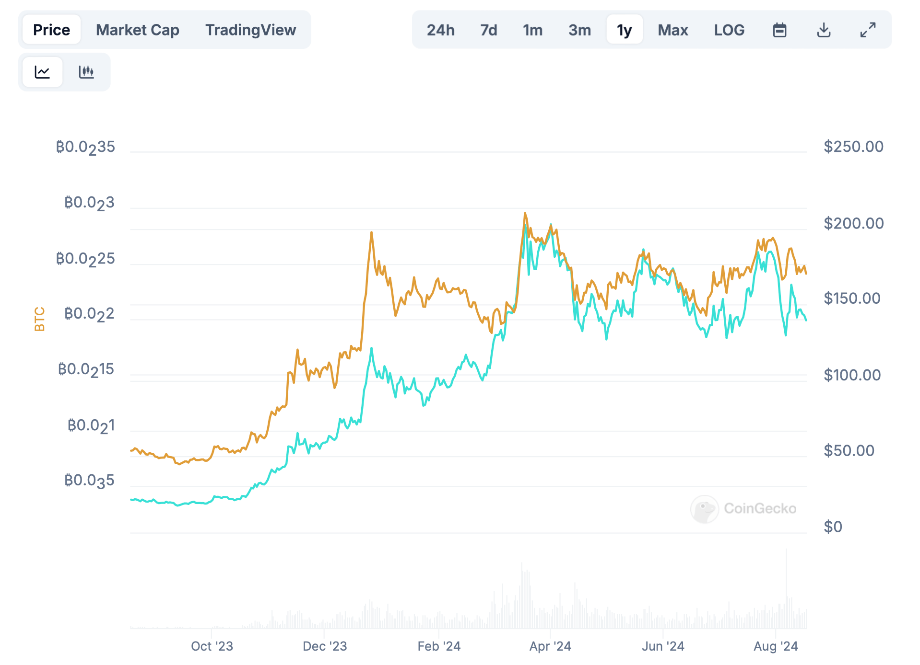Expand the chart to fullscreen
Viewport: 920px width, 665px height.
(868, 30)
